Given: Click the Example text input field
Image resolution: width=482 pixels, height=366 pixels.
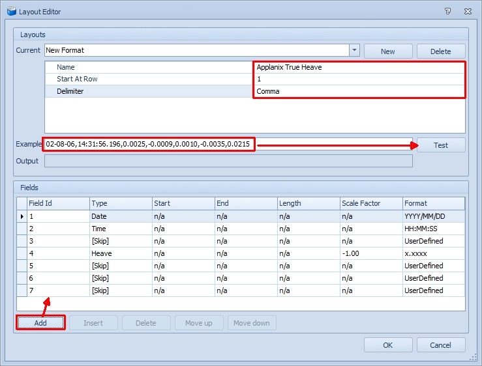Looking at the screenshot, I should click(150, 144).
